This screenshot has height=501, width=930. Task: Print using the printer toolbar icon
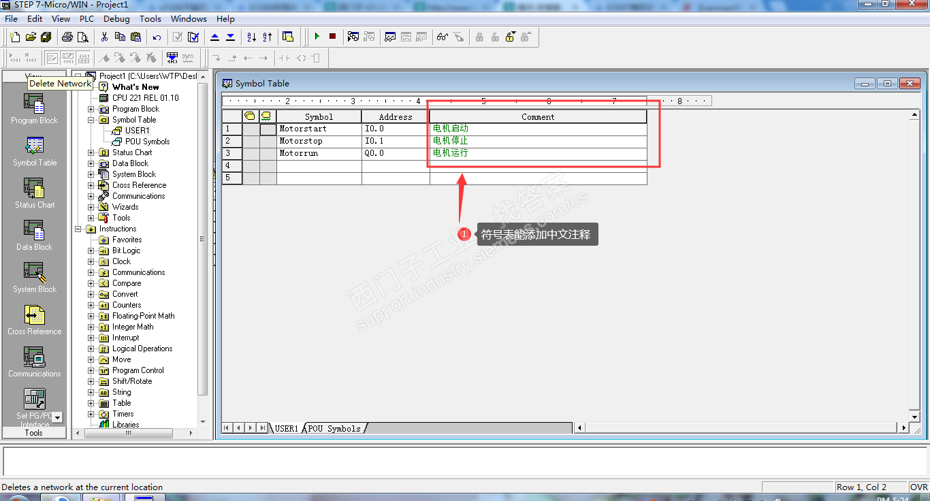[x=67, y=37]
